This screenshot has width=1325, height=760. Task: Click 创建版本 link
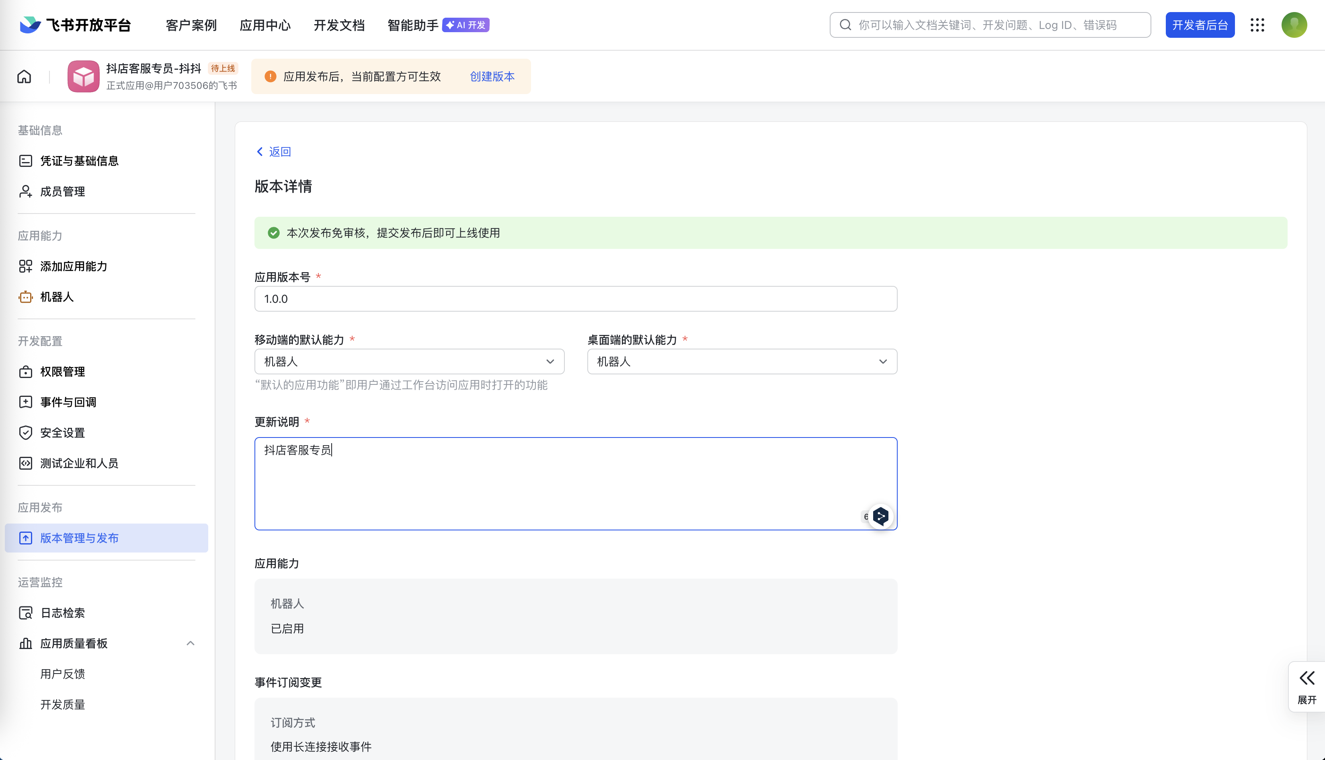point(492,77)
